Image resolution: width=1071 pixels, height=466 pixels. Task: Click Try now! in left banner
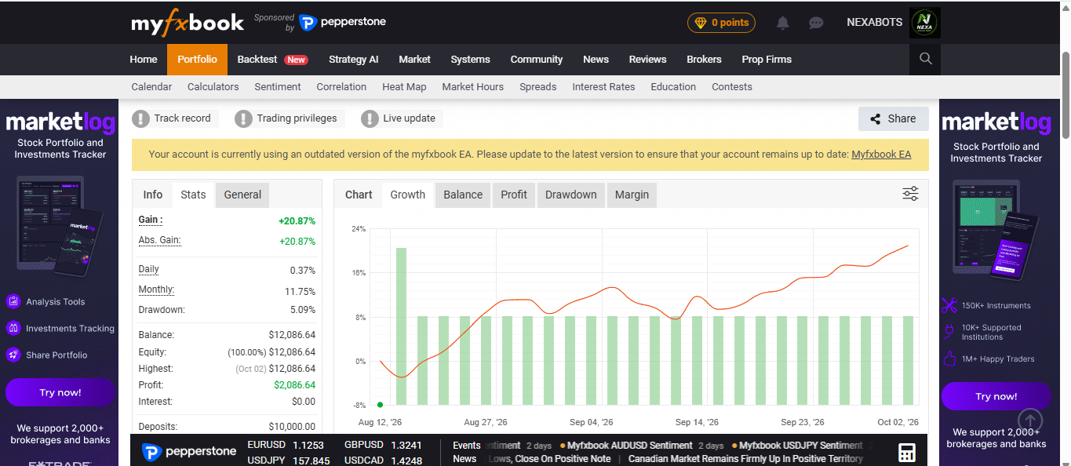point(60,392)
